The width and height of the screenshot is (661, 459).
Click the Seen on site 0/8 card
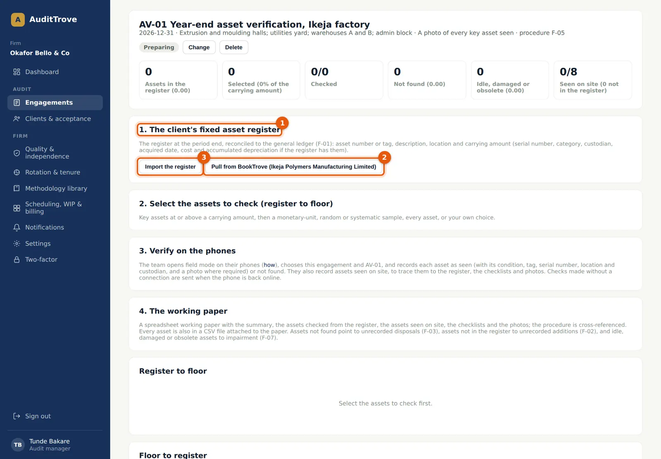coord(593,80)
